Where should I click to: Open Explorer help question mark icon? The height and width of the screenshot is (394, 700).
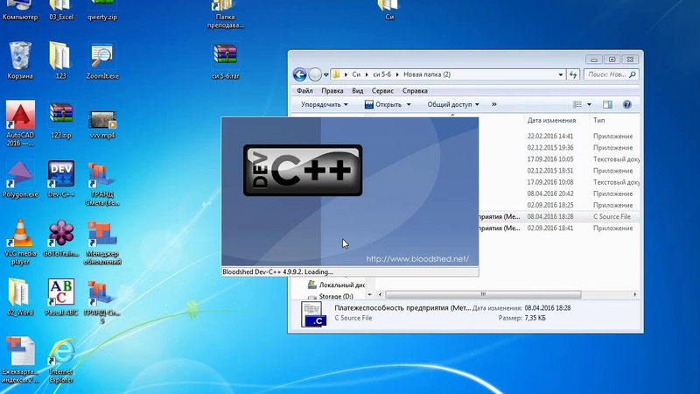point(626,104)
